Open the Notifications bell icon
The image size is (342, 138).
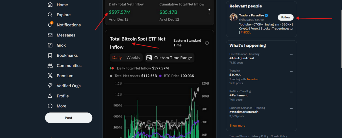pos(50,25)
